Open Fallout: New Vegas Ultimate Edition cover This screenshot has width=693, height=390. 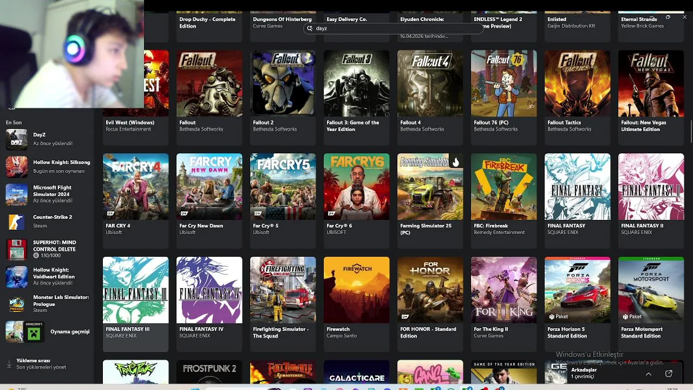[651, 83]
